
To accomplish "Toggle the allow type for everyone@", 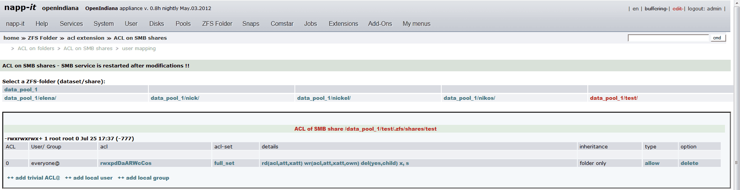I will (652, 163).
